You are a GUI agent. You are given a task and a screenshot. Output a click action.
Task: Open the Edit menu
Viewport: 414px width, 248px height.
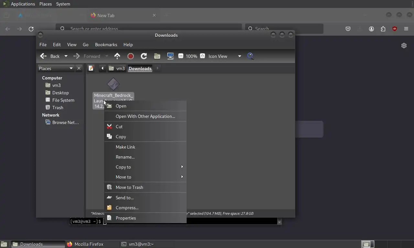(57, 45)
